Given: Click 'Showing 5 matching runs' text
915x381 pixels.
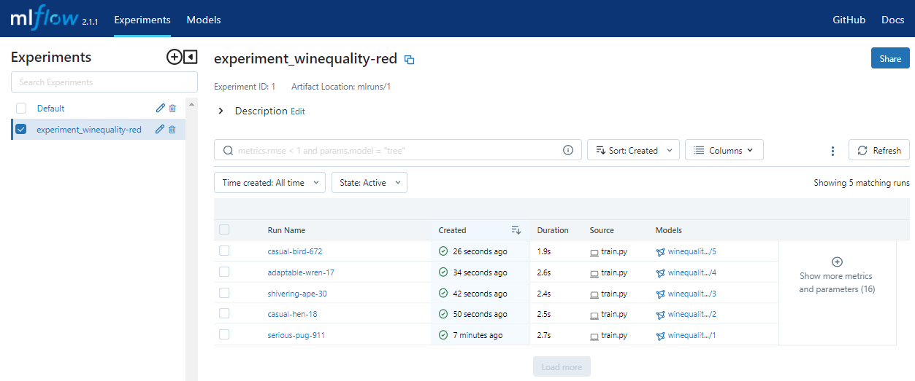Looking at the screenshot, I should pos(862,183).
